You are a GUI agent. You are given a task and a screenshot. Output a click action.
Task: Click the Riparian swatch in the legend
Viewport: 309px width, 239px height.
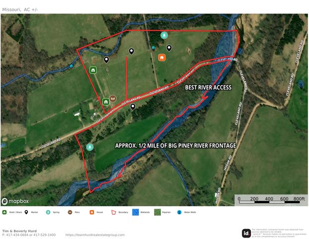coord(157,212)
